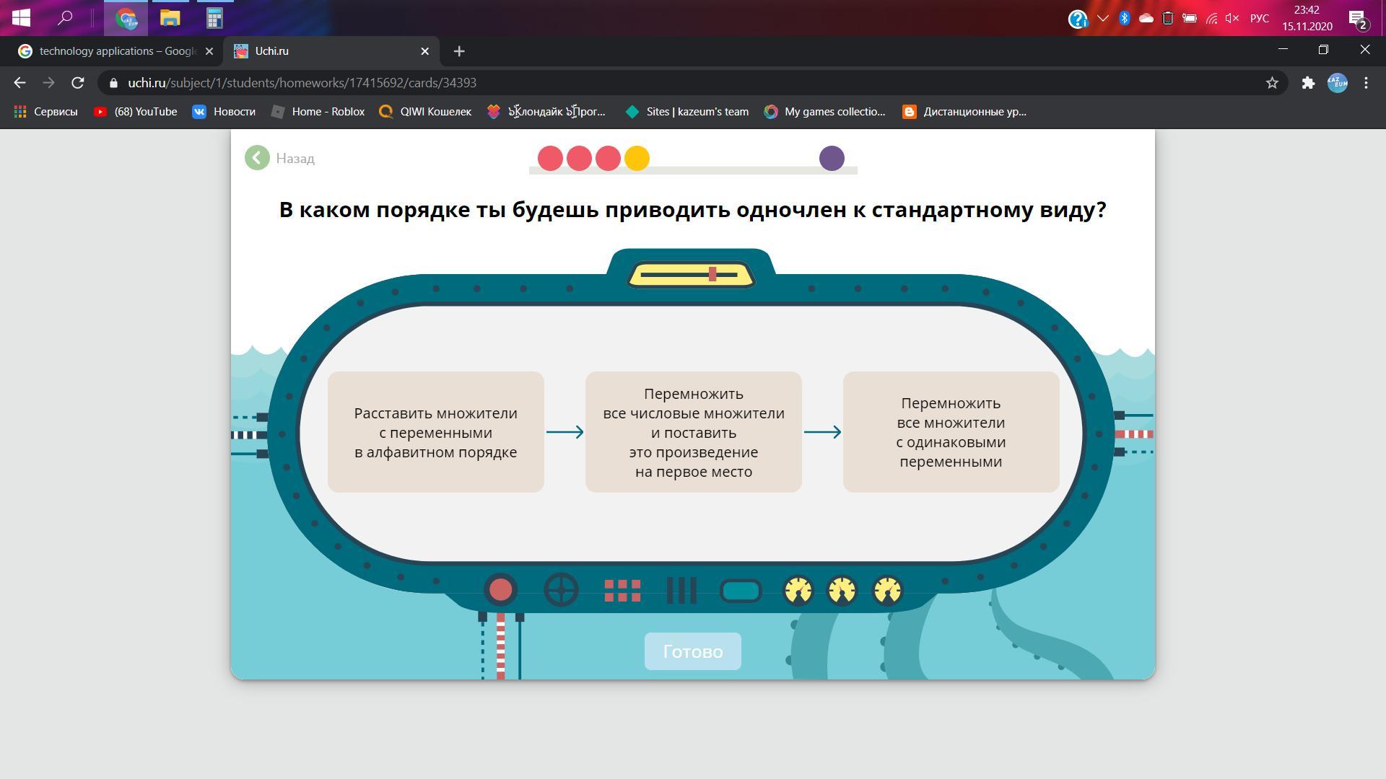
Task: Open the technology applications tab
Action: [x=114, y=50]
